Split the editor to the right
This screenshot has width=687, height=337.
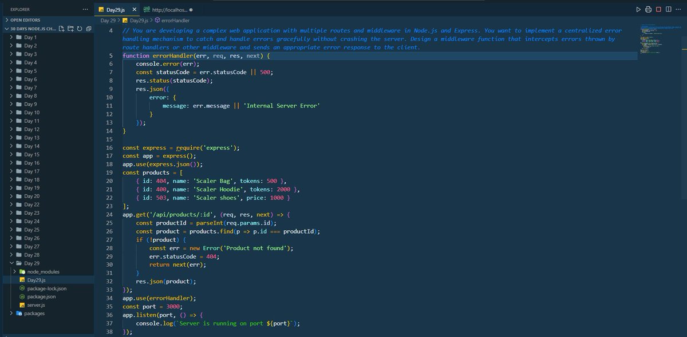(669, 10)
